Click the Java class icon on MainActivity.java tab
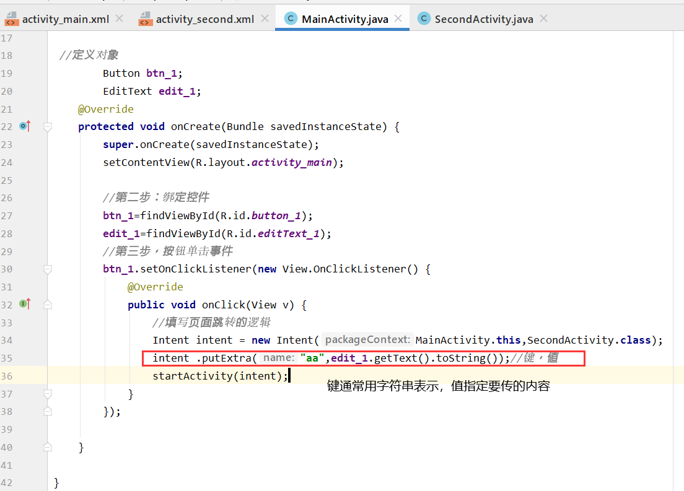This screenshot has height=491, width=684. (291, 19)
